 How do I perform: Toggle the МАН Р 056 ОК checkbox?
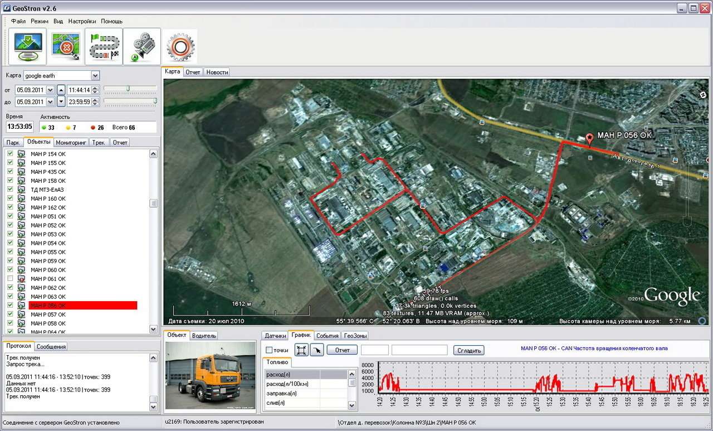[10, 305]
